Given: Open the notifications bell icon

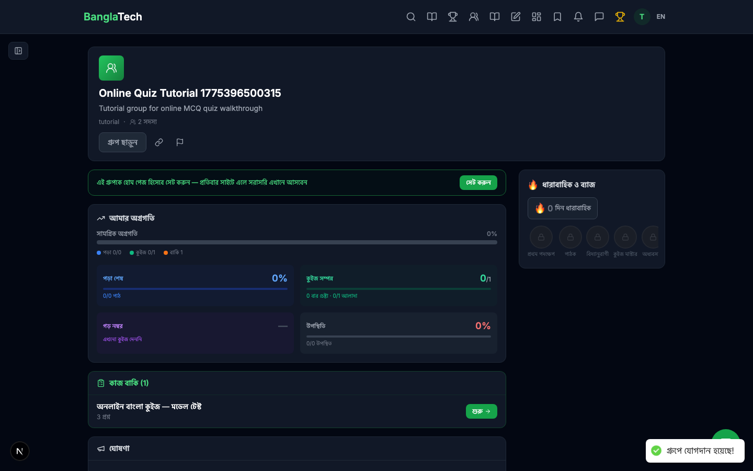Looking at the screenshot, I should pos(578,17).
